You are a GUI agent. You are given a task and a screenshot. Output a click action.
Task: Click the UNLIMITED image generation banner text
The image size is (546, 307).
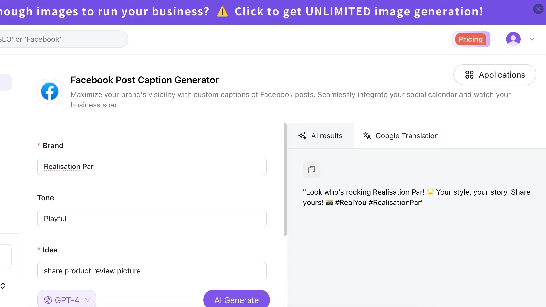pyautogui.click(x=359, y=11)
